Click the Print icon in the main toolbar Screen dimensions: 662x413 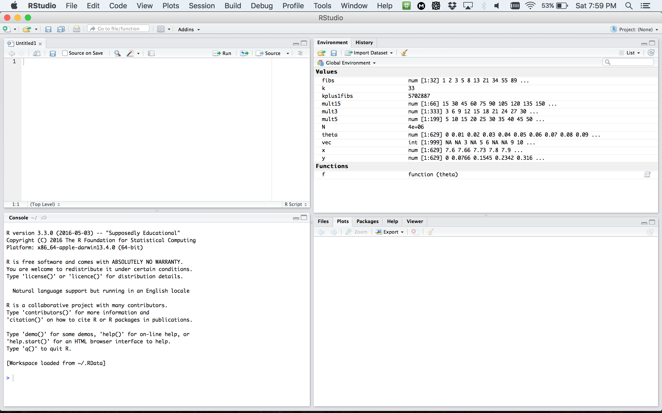coord(76,29)
